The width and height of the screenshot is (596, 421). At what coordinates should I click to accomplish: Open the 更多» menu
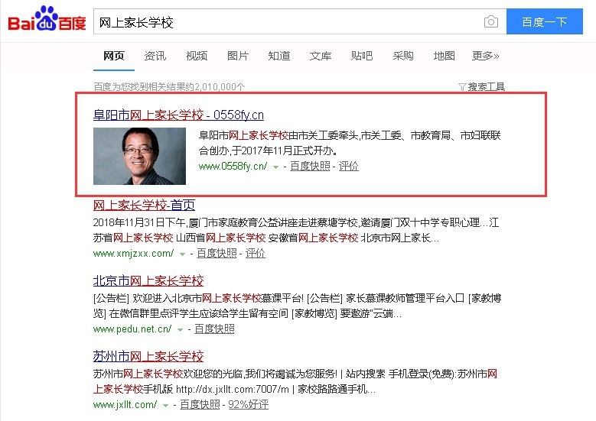click(x=485, y=56)
